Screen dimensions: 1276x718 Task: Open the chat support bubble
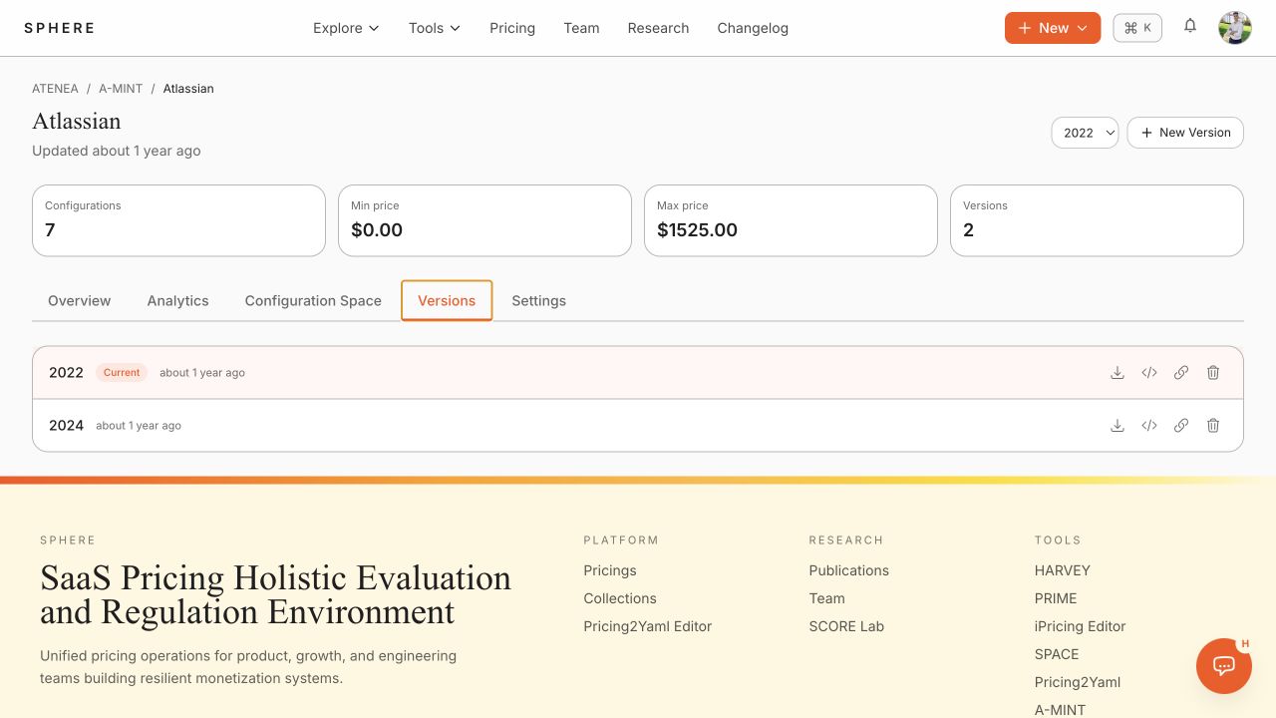[x=1224, y=666]
